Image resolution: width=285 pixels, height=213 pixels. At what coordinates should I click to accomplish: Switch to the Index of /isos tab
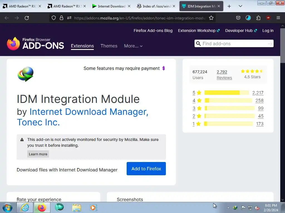(x=156, y=6)
